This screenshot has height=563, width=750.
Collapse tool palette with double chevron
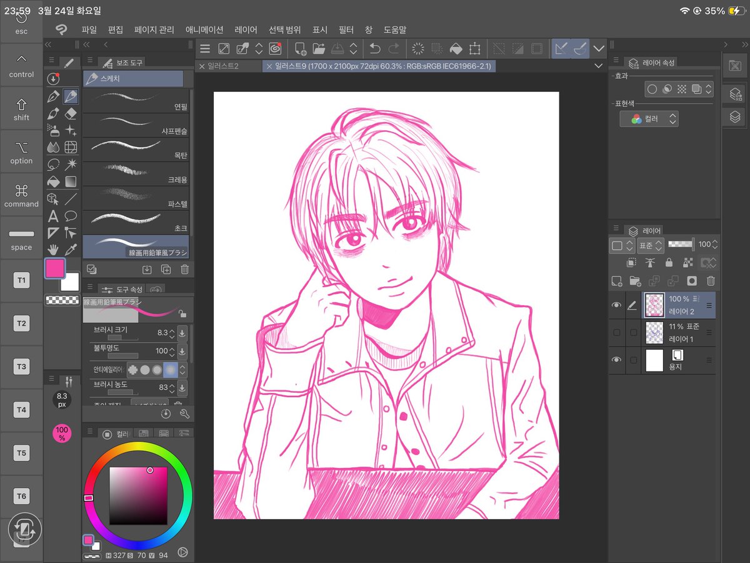pos(48,45)
